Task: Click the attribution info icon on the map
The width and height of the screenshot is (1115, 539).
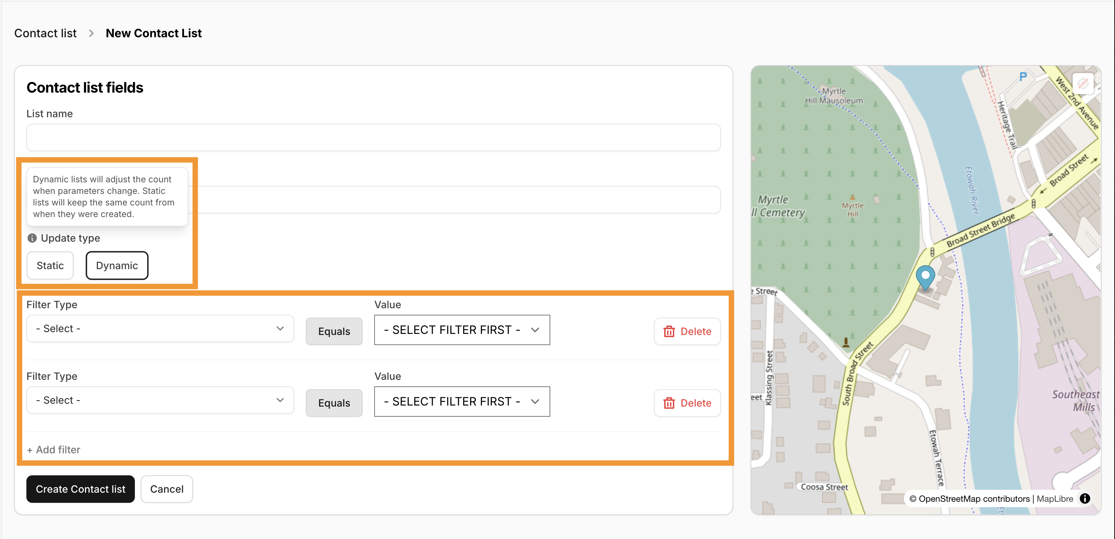Action: click(1086, 499)
